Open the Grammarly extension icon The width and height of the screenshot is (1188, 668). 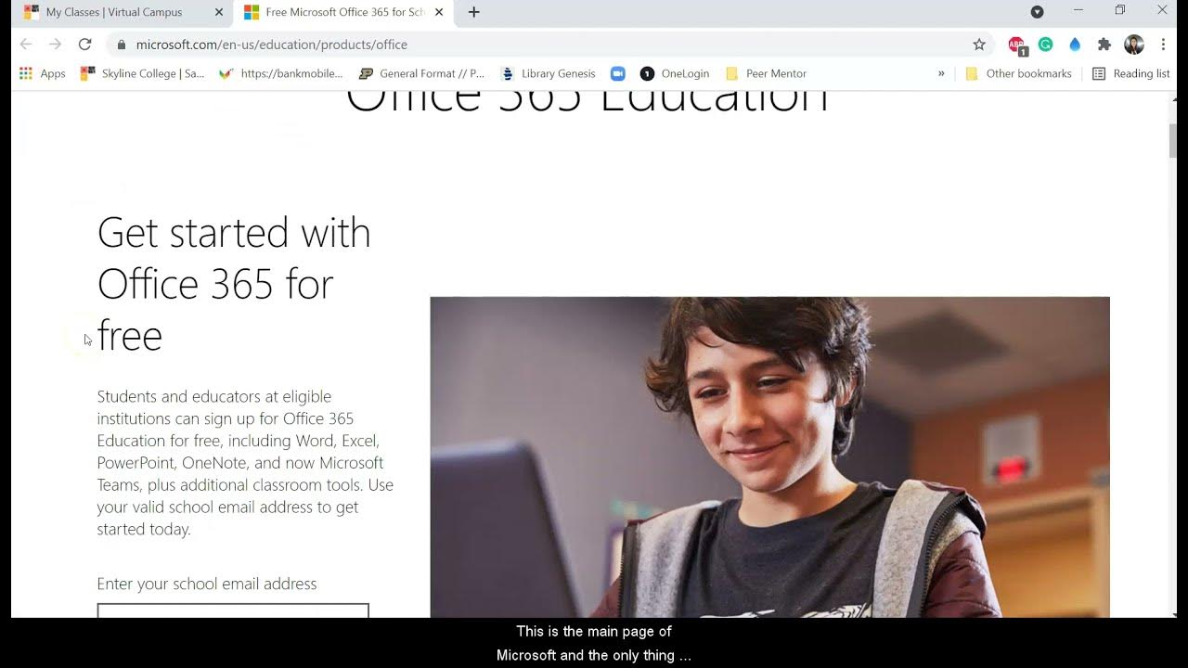tap(1046, 45)
